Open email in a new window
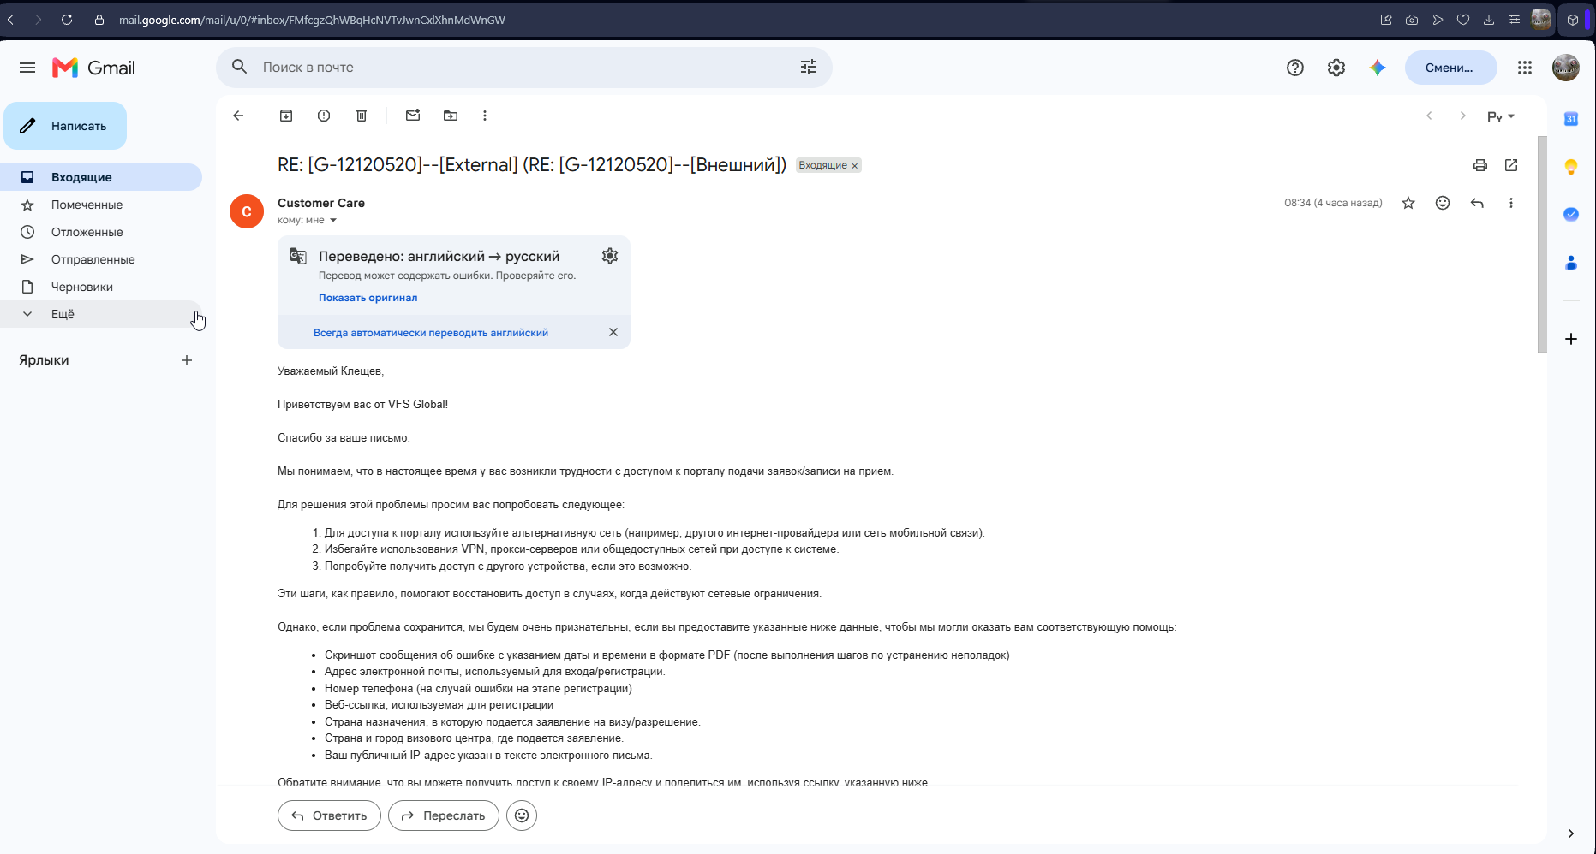The width and height of the screenshot is (1596, 854). click(1511, 165)
